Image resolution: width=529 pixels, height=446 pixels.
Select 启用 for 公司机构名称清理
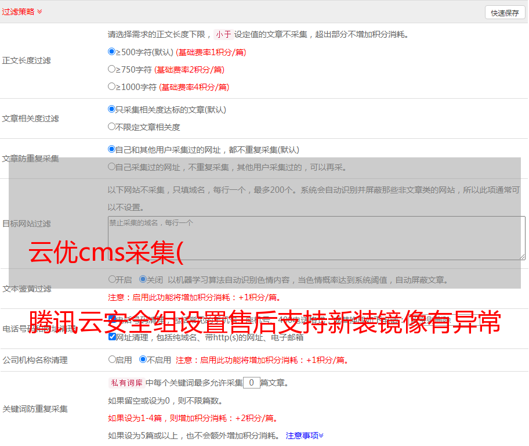click(112, 359)
